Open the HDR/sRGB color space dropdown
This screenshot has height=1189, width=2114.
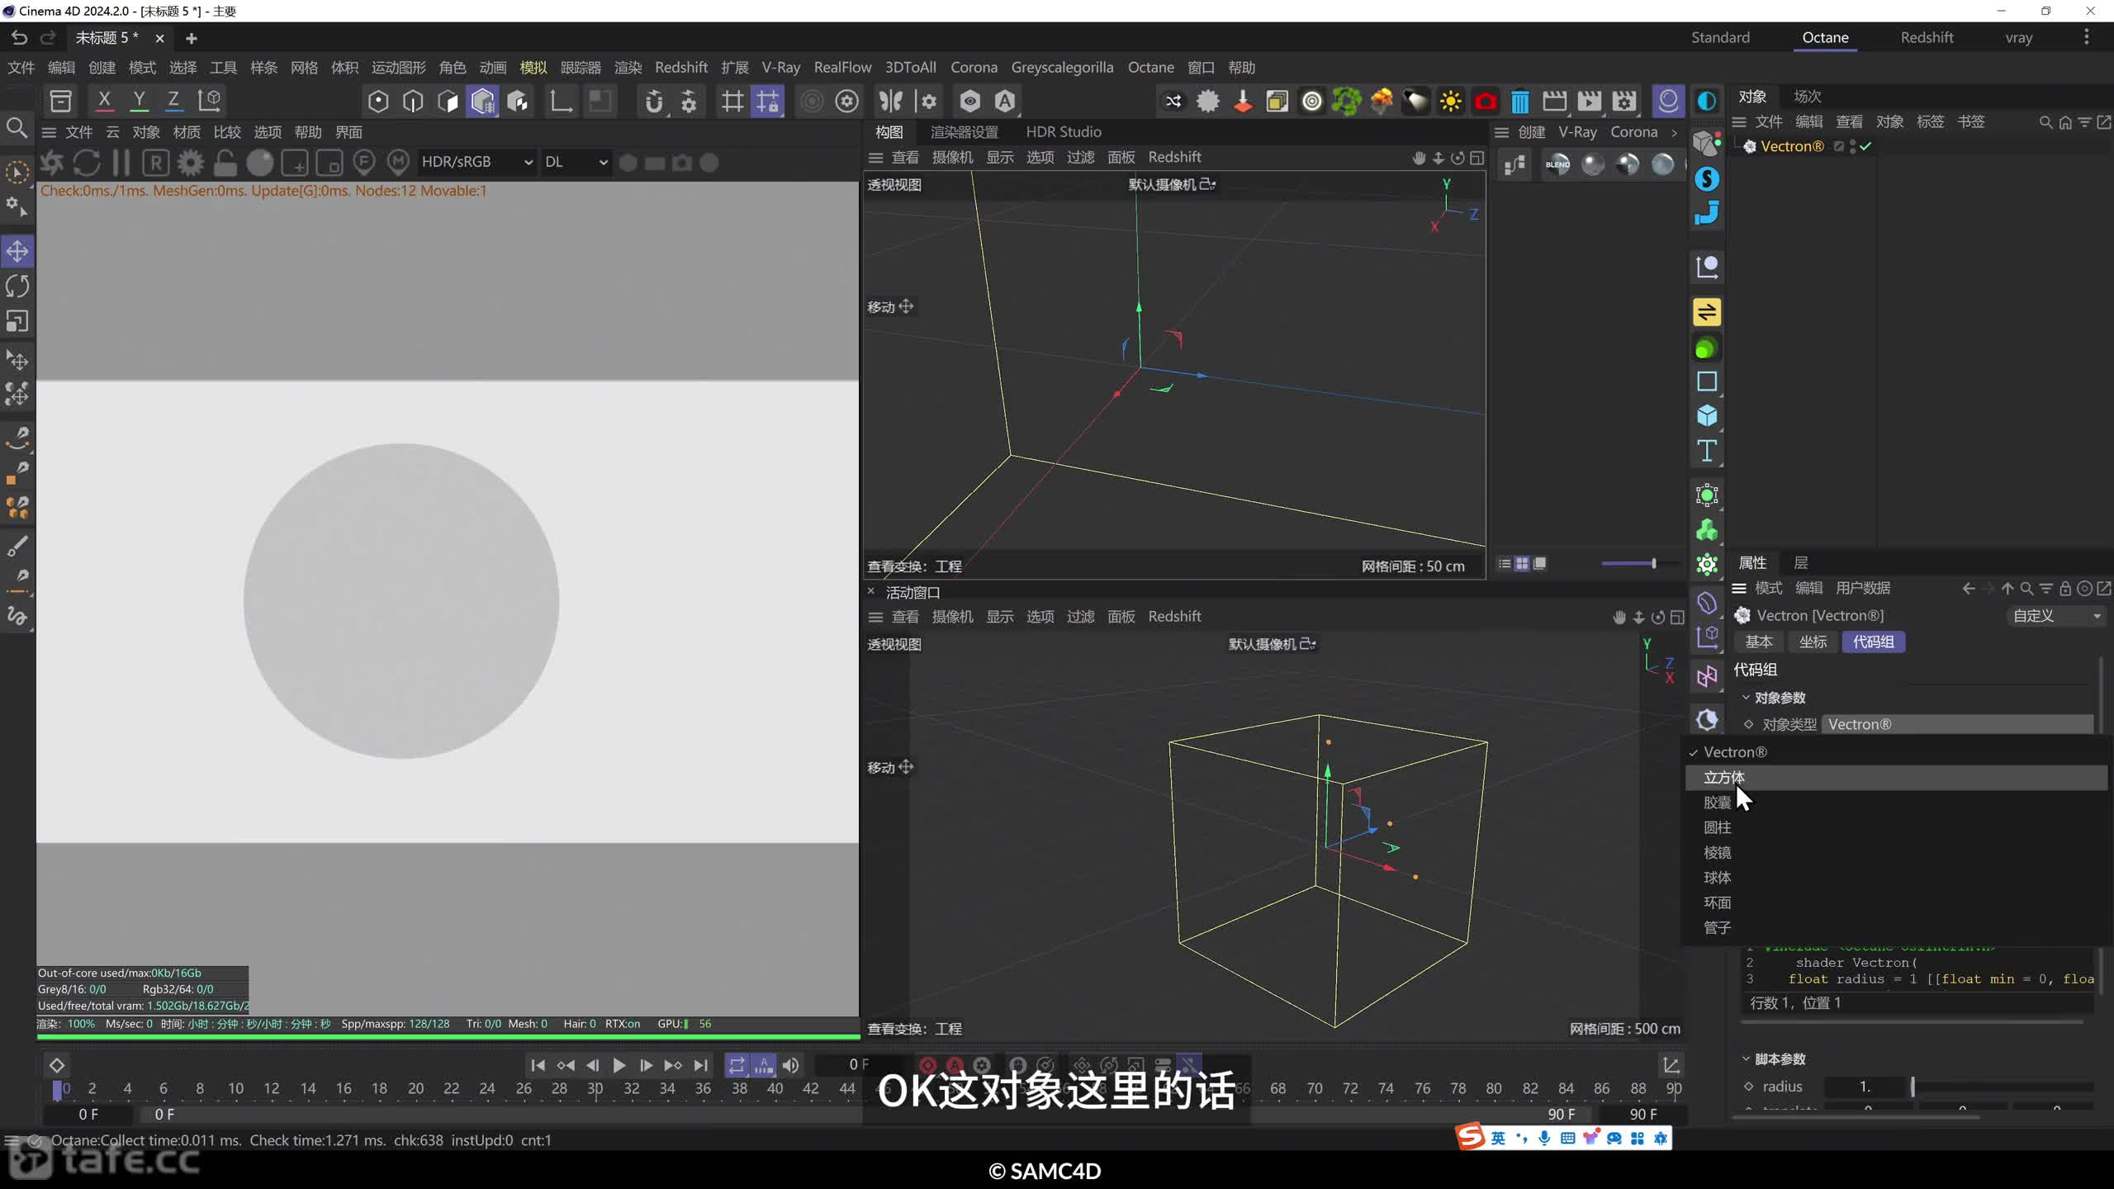click(x=477, y=163)
